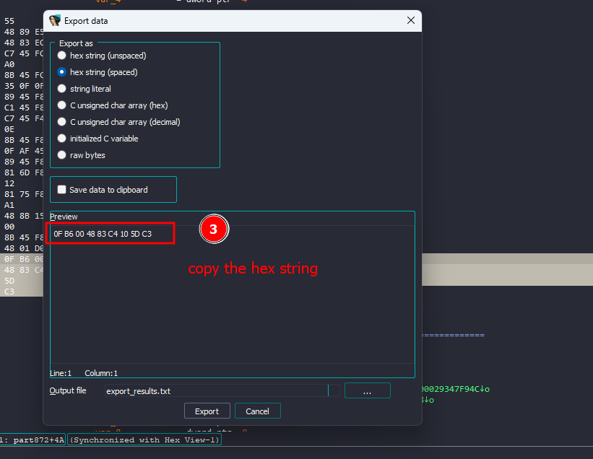Expand the Output file history dropdown
This screenshot has width=593, height=459.
click(334, 391)
